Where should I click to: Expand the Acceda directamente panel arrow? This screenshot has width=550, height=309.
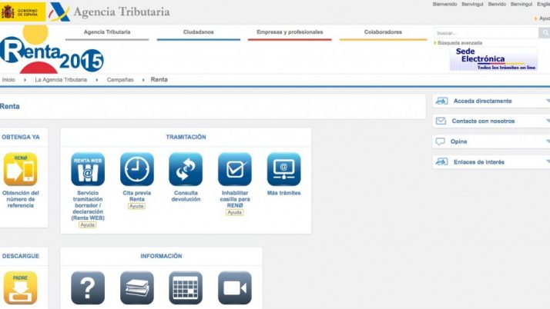coord(548,101)
